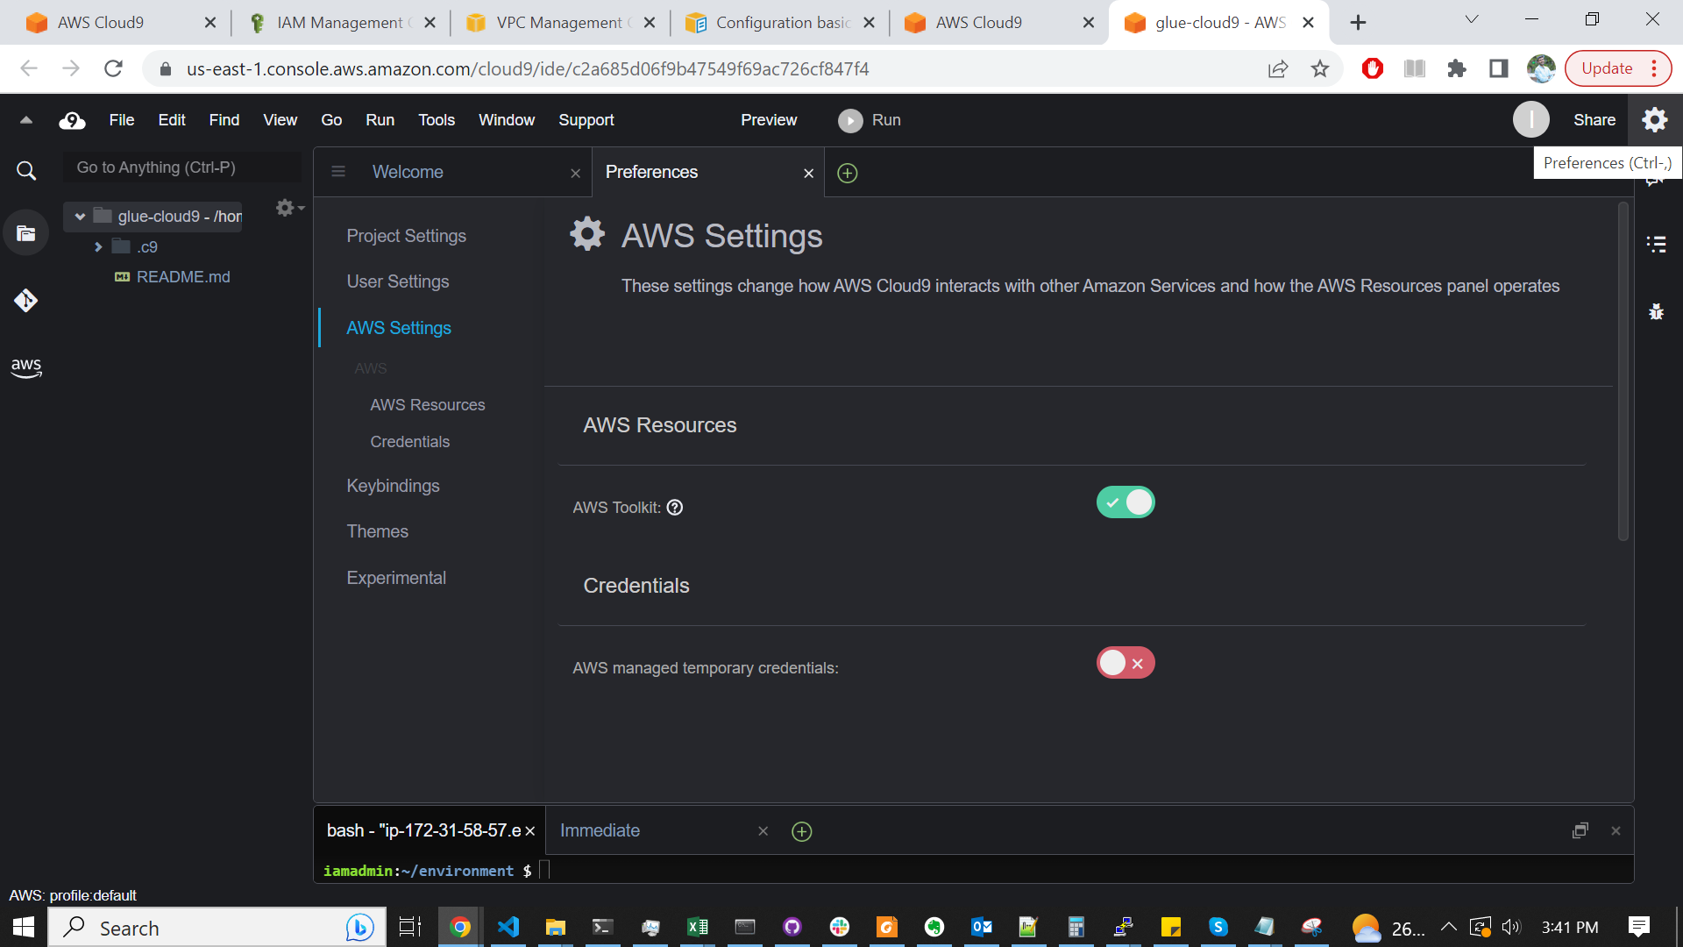Open the Find menu
Viewport: 1683px width, 947px height.
[x=224, y=120]
